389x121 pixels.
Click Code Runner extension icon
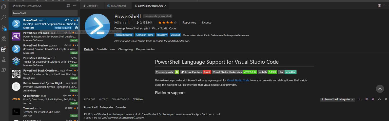click(16, 99)
